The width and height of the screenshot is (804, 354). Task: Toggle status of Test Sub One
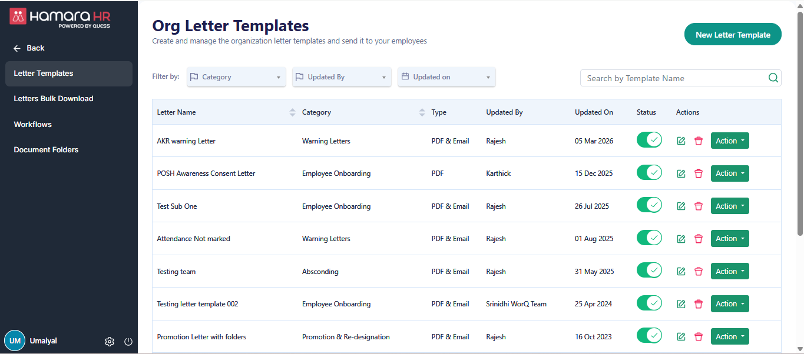pos(649,206)
